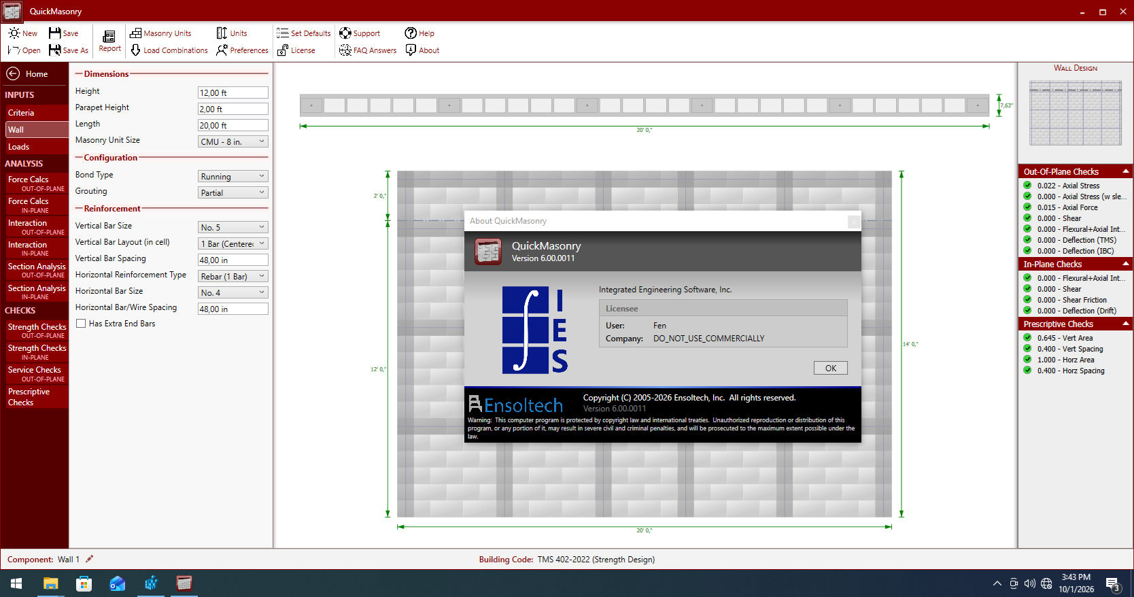Open Interaction Out-Of-Plane in the sidebar
This screenshot has height=597, width=1134.
pyautogui.click(x=36, y=227)
